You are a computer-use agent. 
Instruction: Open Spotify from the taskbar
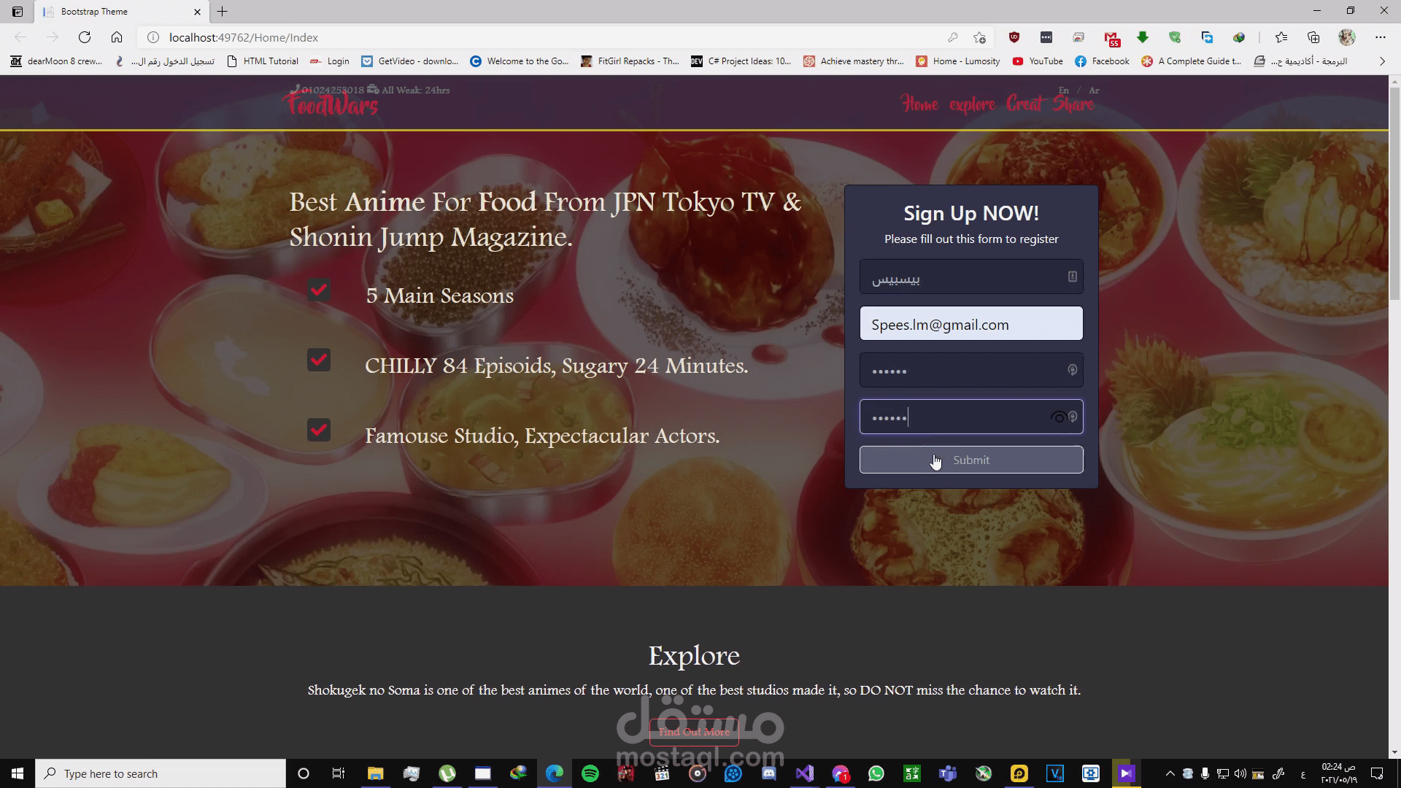point(590,773)
